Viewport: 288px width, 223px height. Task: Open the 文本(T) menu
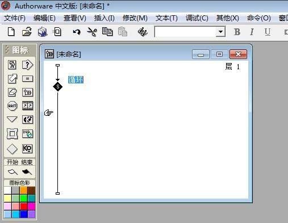(x=166, y=18)
